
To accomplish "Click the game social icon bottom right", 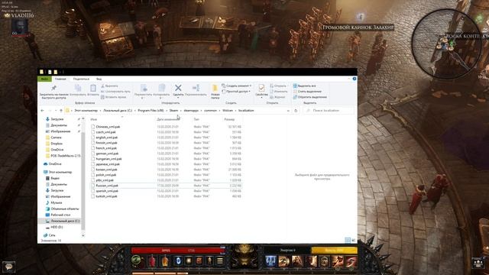I will click(x=478, y=263).
